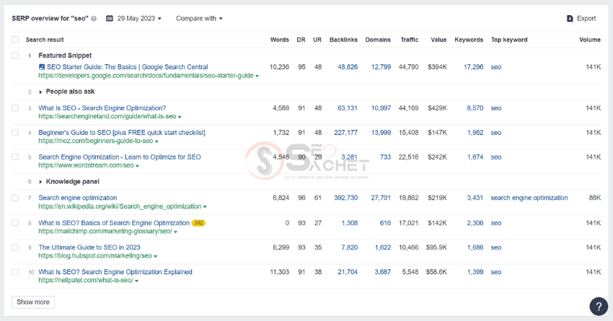Screen dimensions: 613x321
Task: Open the dropdown arrow after blog.hubspot.com URL
Action: tap(155, 257)
